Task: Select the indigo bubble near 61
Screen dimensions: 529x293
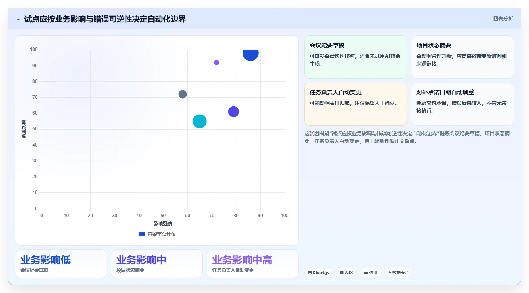Action: [x=233, y=112]
